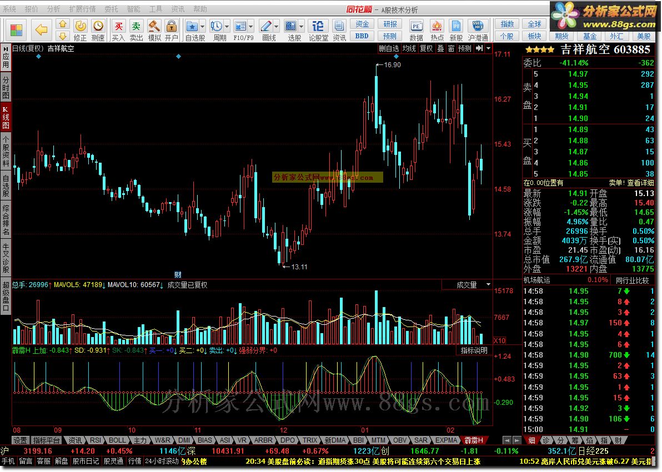Image resolution: width=662 pixels, height=472 pixels.
Task: Go back with the yellow left arrow
Action: [x=41, y=30]
